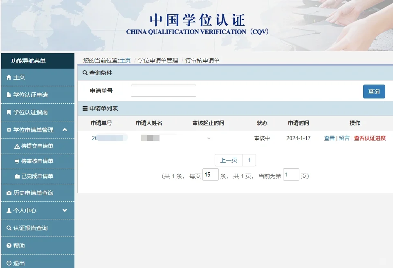Click the 留言 link in the row
Viewport: 393px width, 268px height.
point(344,138)
